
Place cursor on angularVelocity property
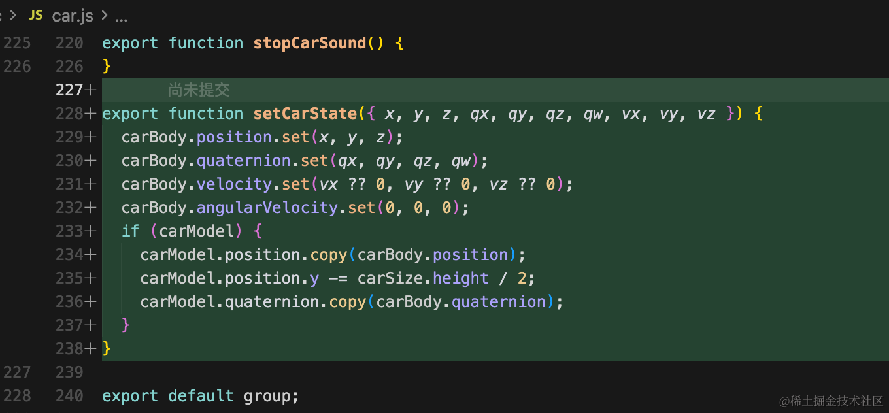[x=267, y=208]
